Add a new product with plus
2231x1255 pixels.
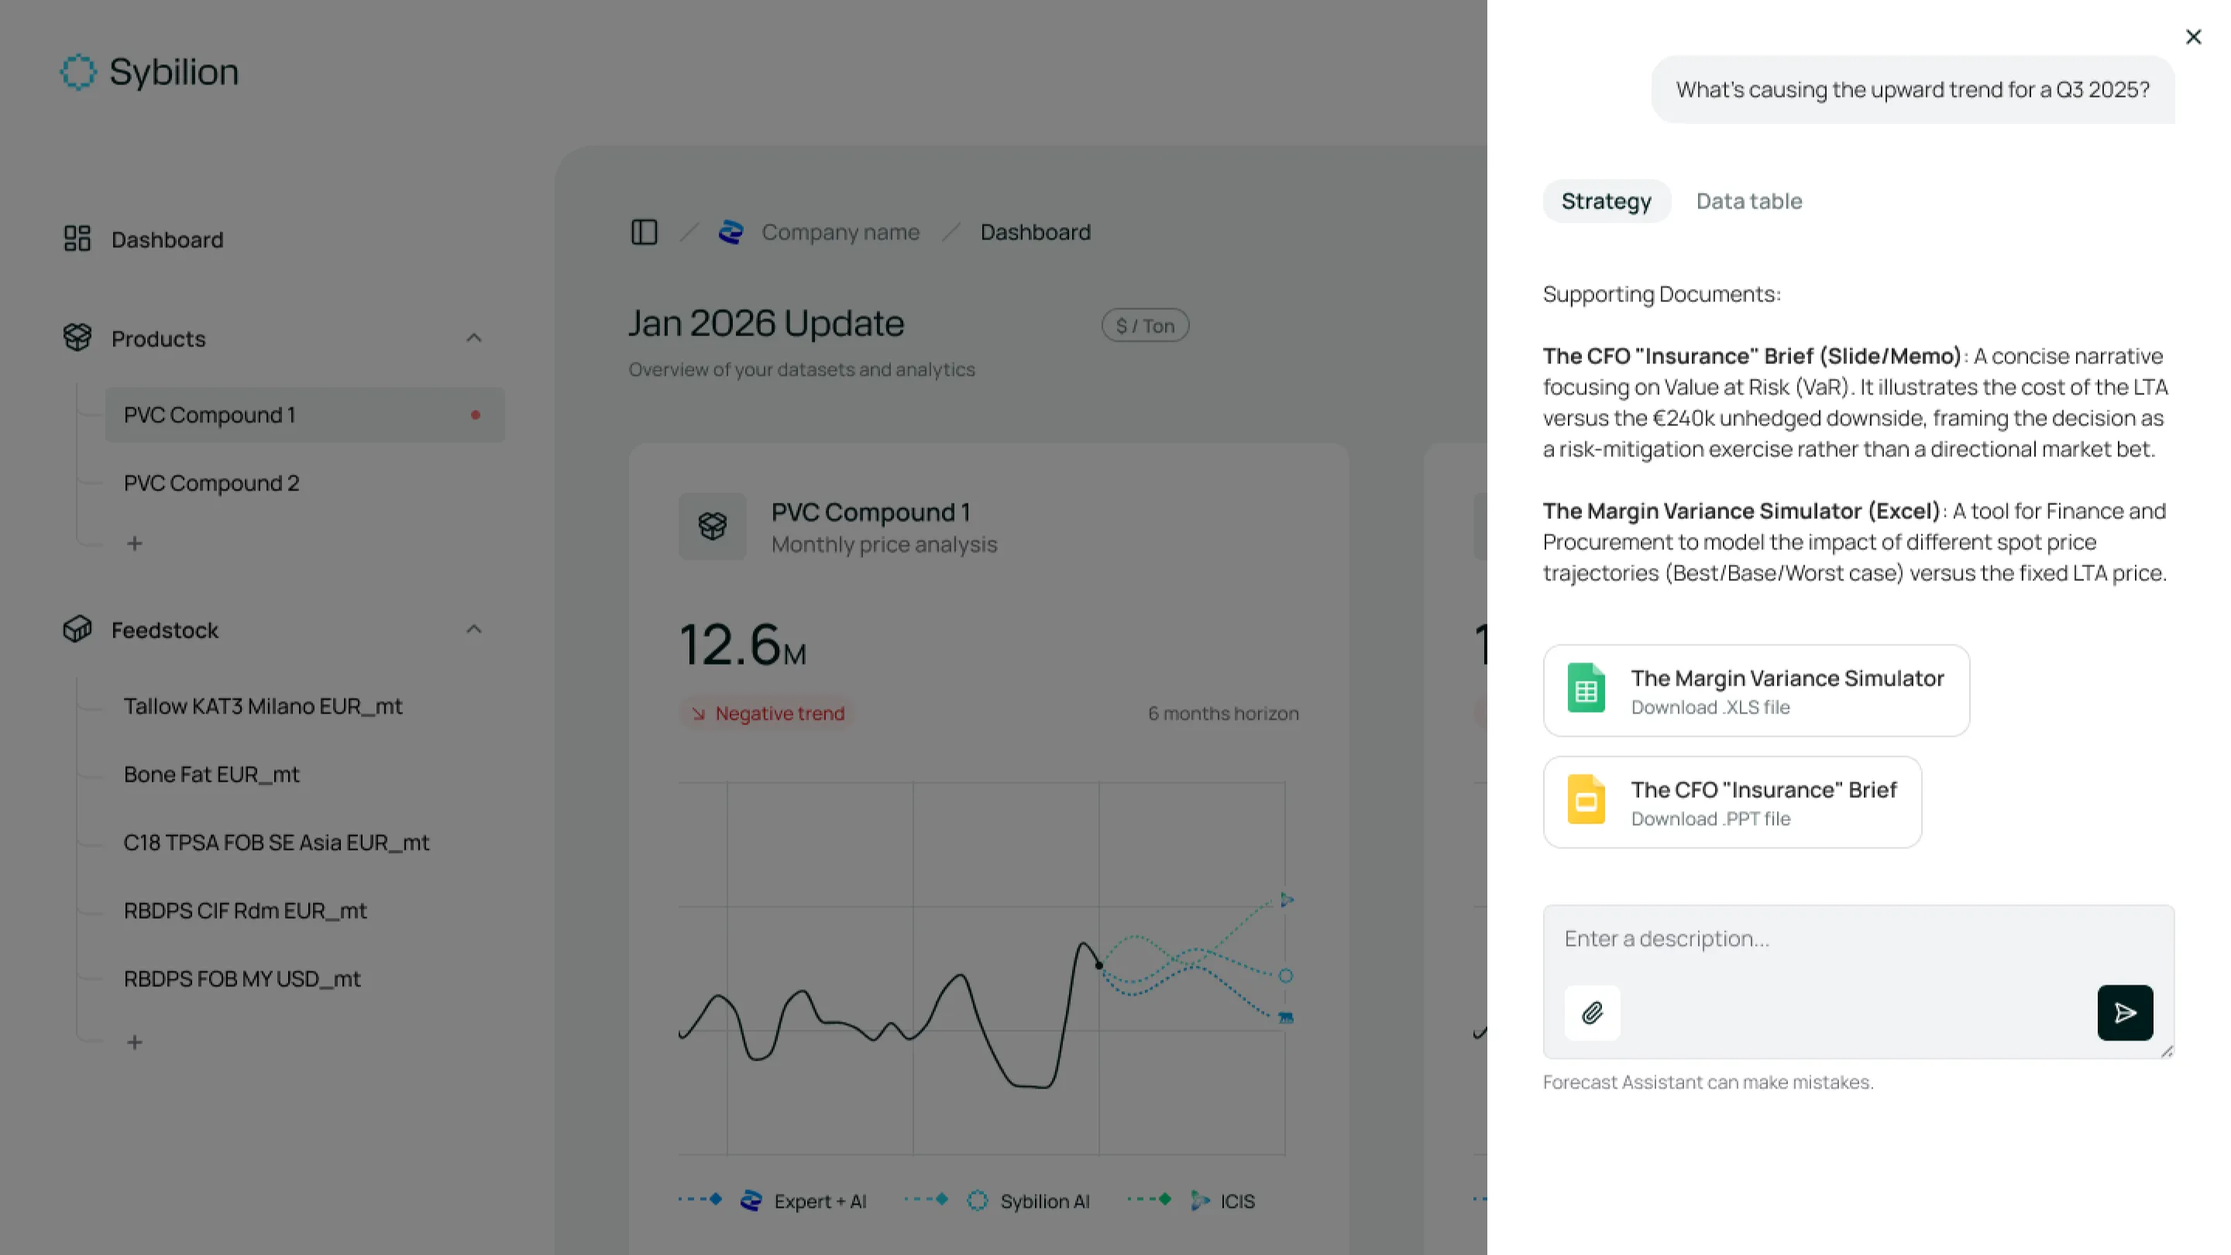134,543
